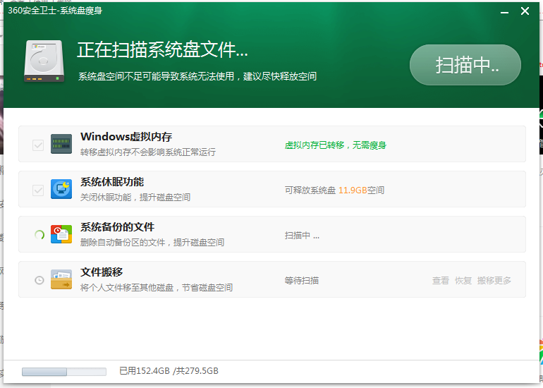Click the 查看 link in 文件搬移 row
This screenshot has width=543, height=388.
[x=441, y=281]
